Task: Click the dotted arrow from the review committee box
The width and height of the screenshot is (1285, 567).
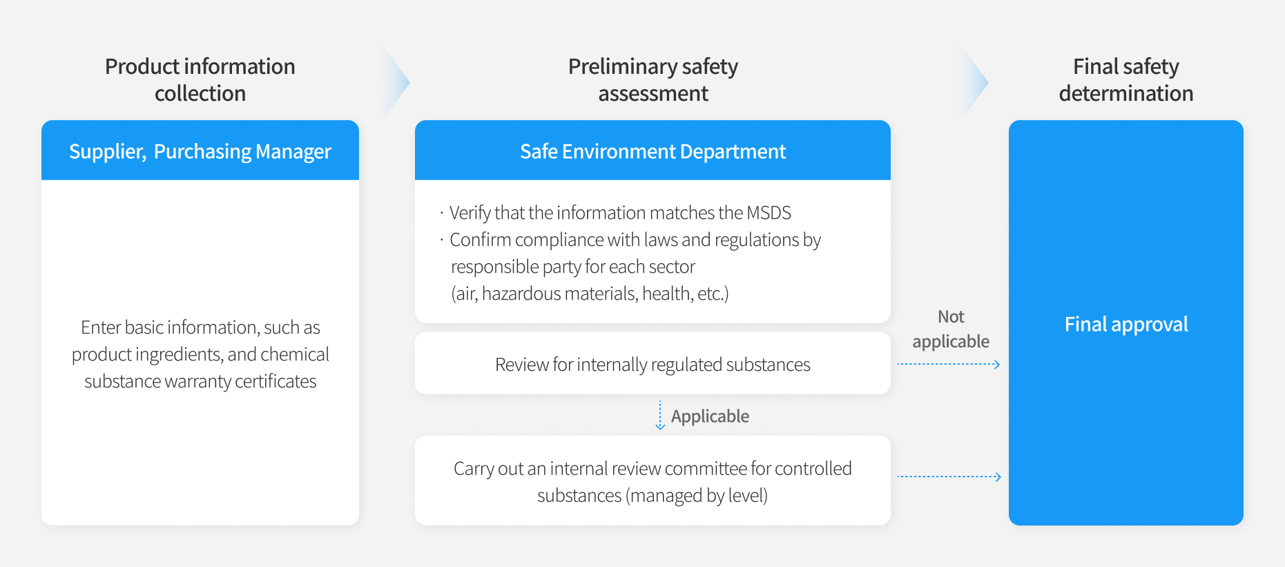Action: pyautogui.click(x=949, y=477)
